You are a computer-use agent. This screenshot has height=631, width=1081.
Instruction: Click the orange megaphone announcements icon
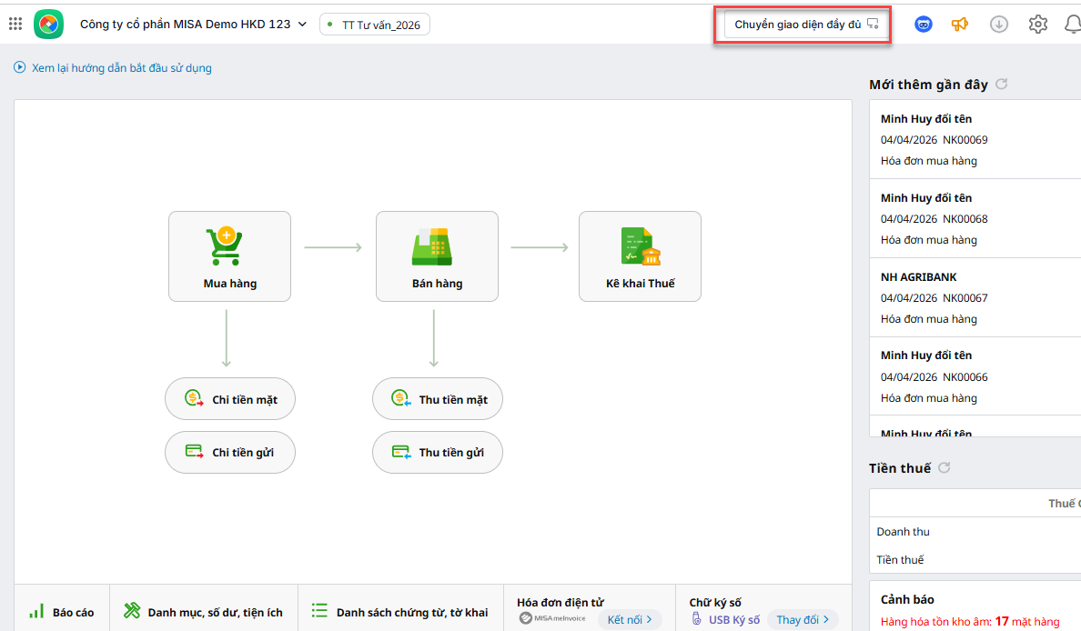click(x=960, y=25)
